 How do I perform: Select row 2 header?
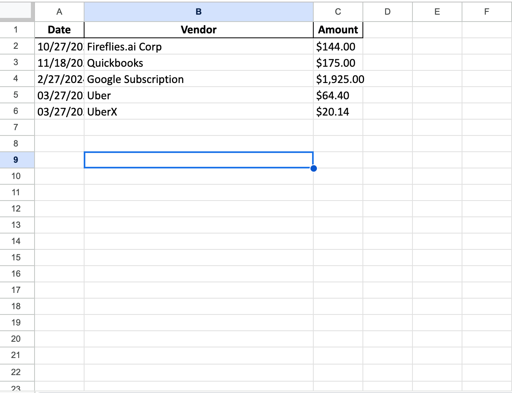(17, 46)
